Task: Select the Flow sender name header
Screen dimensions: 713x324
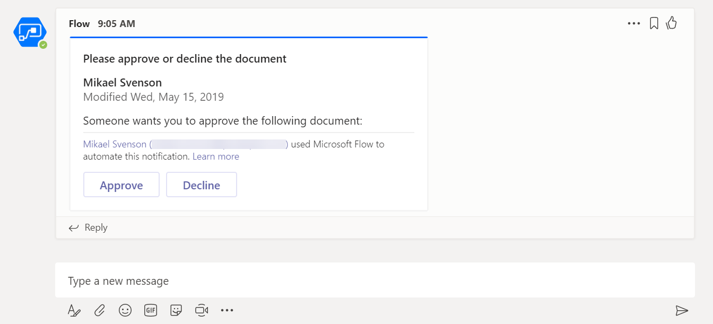Action: 79,23
